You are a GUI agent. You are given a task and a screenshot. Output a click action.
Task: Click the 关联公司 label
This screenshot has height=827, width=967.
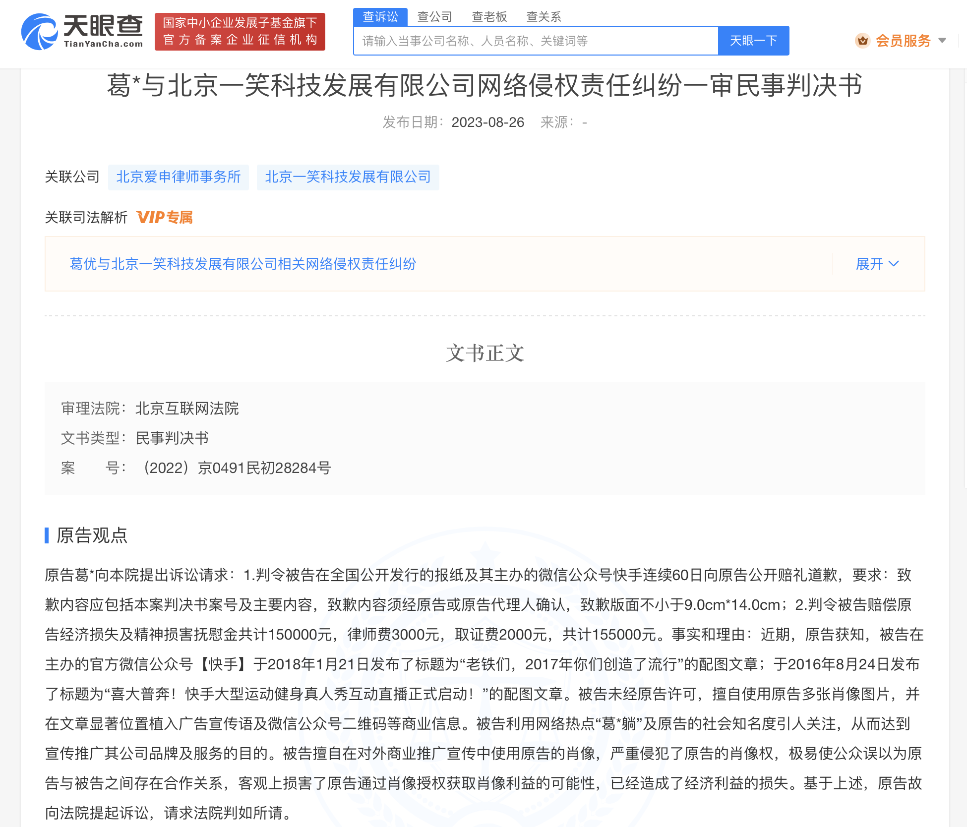(72, 177)
